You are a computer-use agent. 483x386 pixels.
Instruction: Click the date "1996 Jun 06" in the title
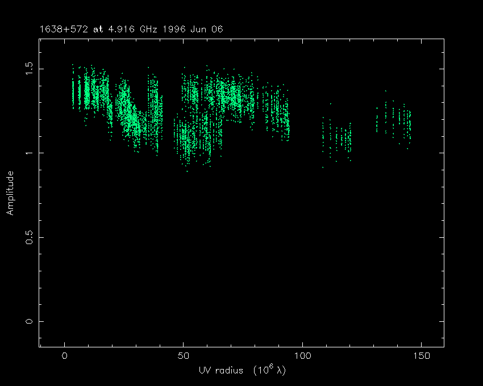pyautogui.click(x=194, y=29)
